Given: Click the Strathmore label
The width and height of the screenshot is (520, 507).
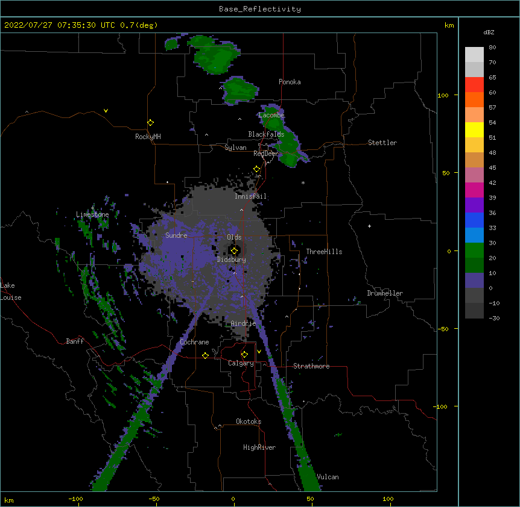Looking at the screenshot, I should (x=311, y=366).
